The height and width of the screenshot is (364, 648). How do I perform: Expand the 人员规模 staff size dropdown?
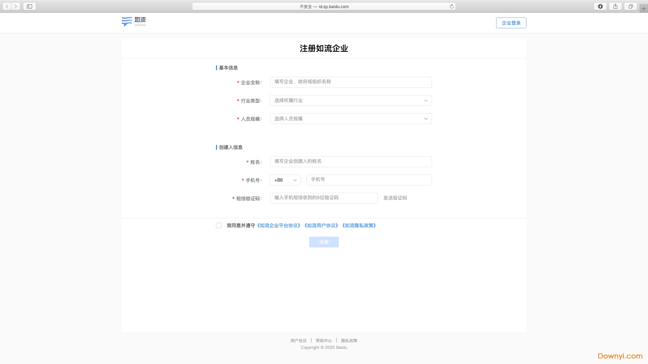point(351,119)
